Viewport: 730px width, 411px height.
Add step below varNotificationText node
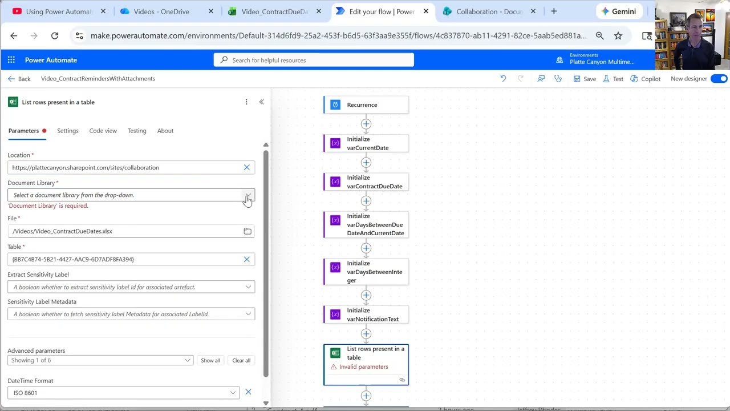coord(366,334)
